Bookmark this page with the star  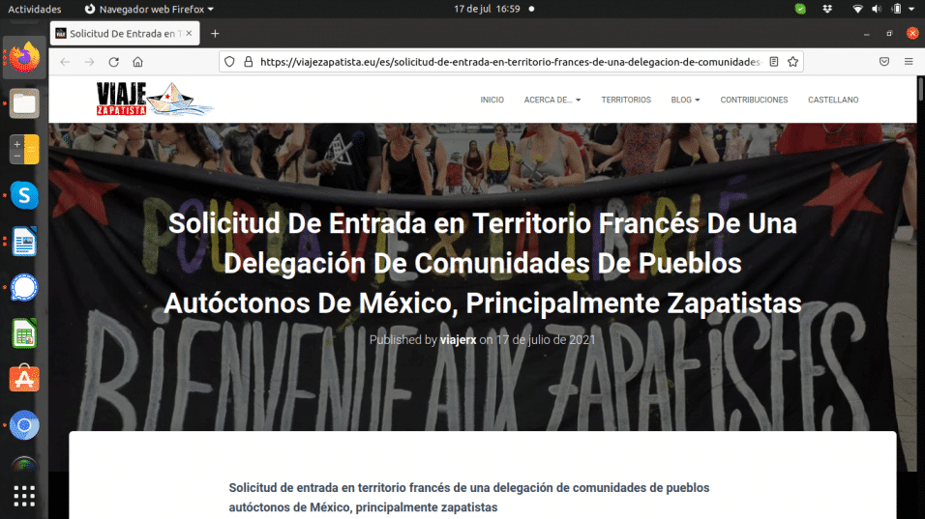coord(792,62)
